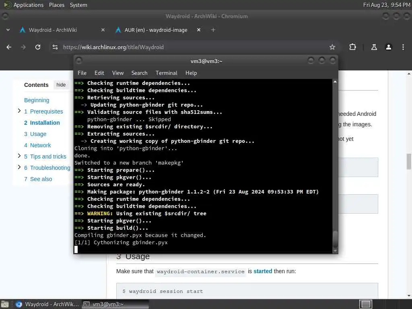Click the clock showing Fri Aug 23
Viewport: 412px width, 309px height.
point(387,5)
